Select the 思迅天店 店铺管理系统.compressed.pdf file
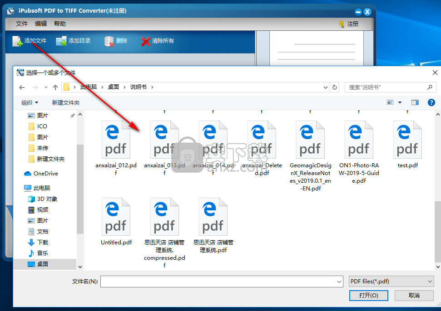 [164, 217]
